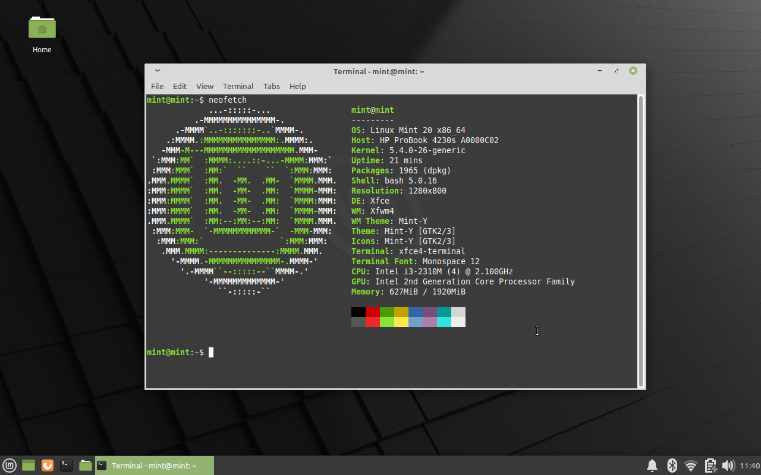
Task: Open the Terminal menu
Action: click(238, 86)
